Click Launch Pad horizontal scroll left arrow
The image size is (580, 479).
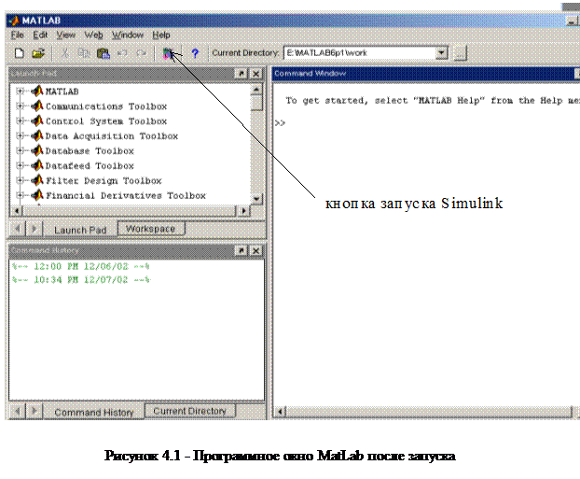[16, 210]
